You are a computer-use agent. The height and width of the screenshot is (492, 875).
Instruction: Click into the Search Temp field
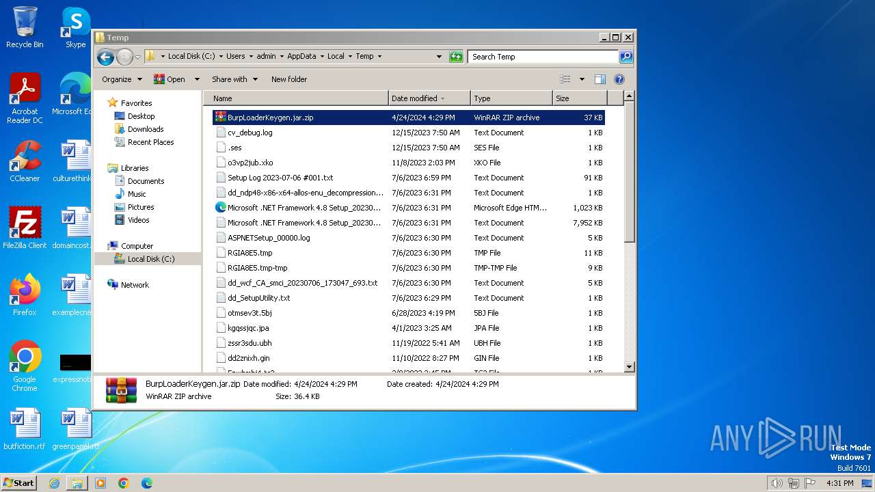[x=543, y=57]
